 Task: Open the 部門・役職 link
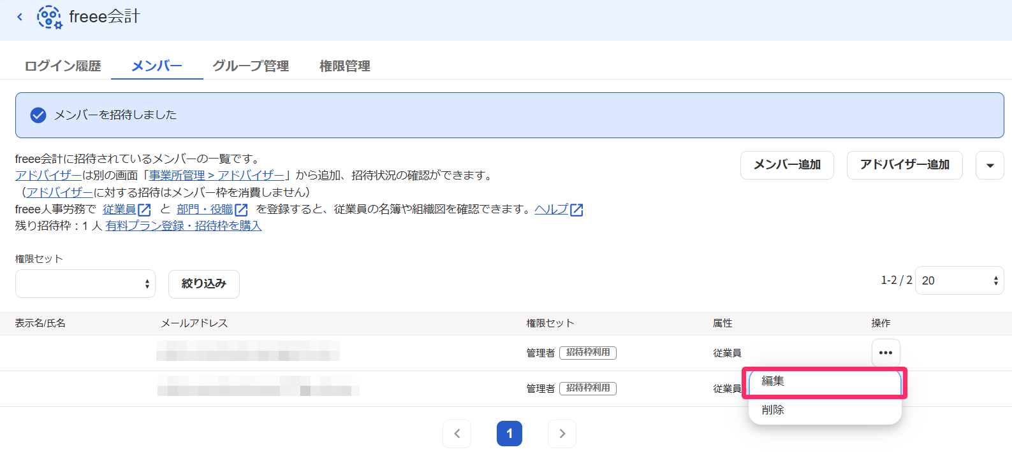[205, 209]
